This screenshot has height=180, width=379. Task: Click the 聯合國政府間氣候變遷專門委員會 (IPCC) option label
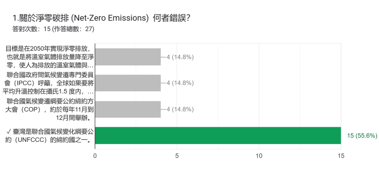pos(50,83)
